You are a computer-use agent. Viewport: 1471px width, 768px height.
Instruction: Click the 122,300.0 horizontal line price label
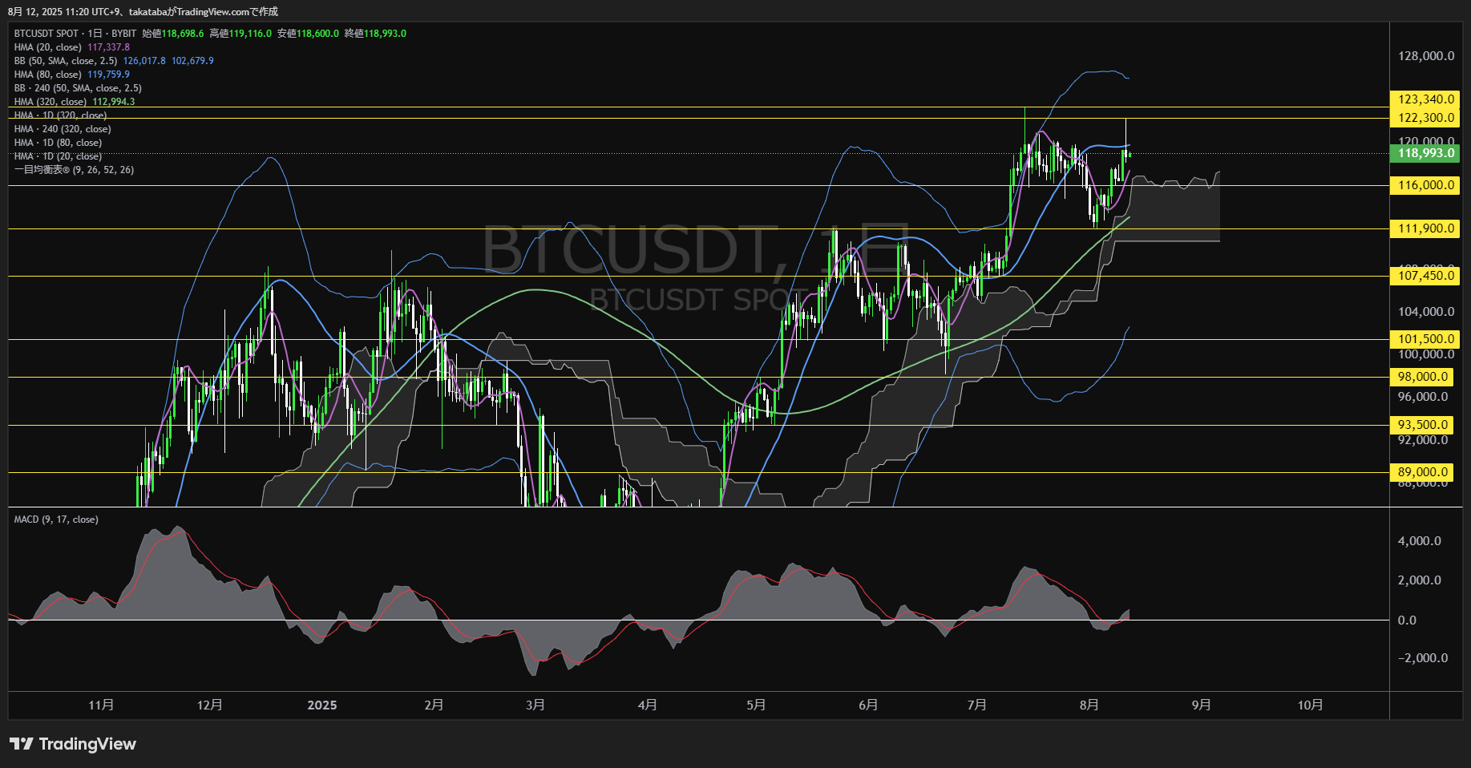click(1426, 118)
